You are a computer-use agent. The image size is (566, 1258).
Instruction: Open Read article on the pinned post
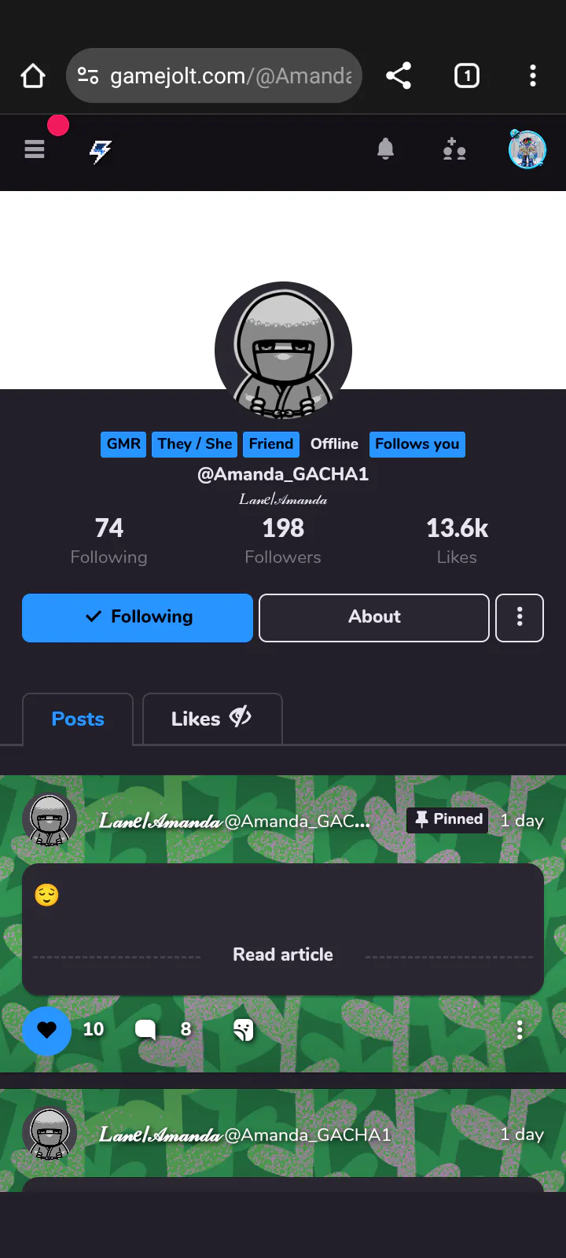click(x=283, y=955)
